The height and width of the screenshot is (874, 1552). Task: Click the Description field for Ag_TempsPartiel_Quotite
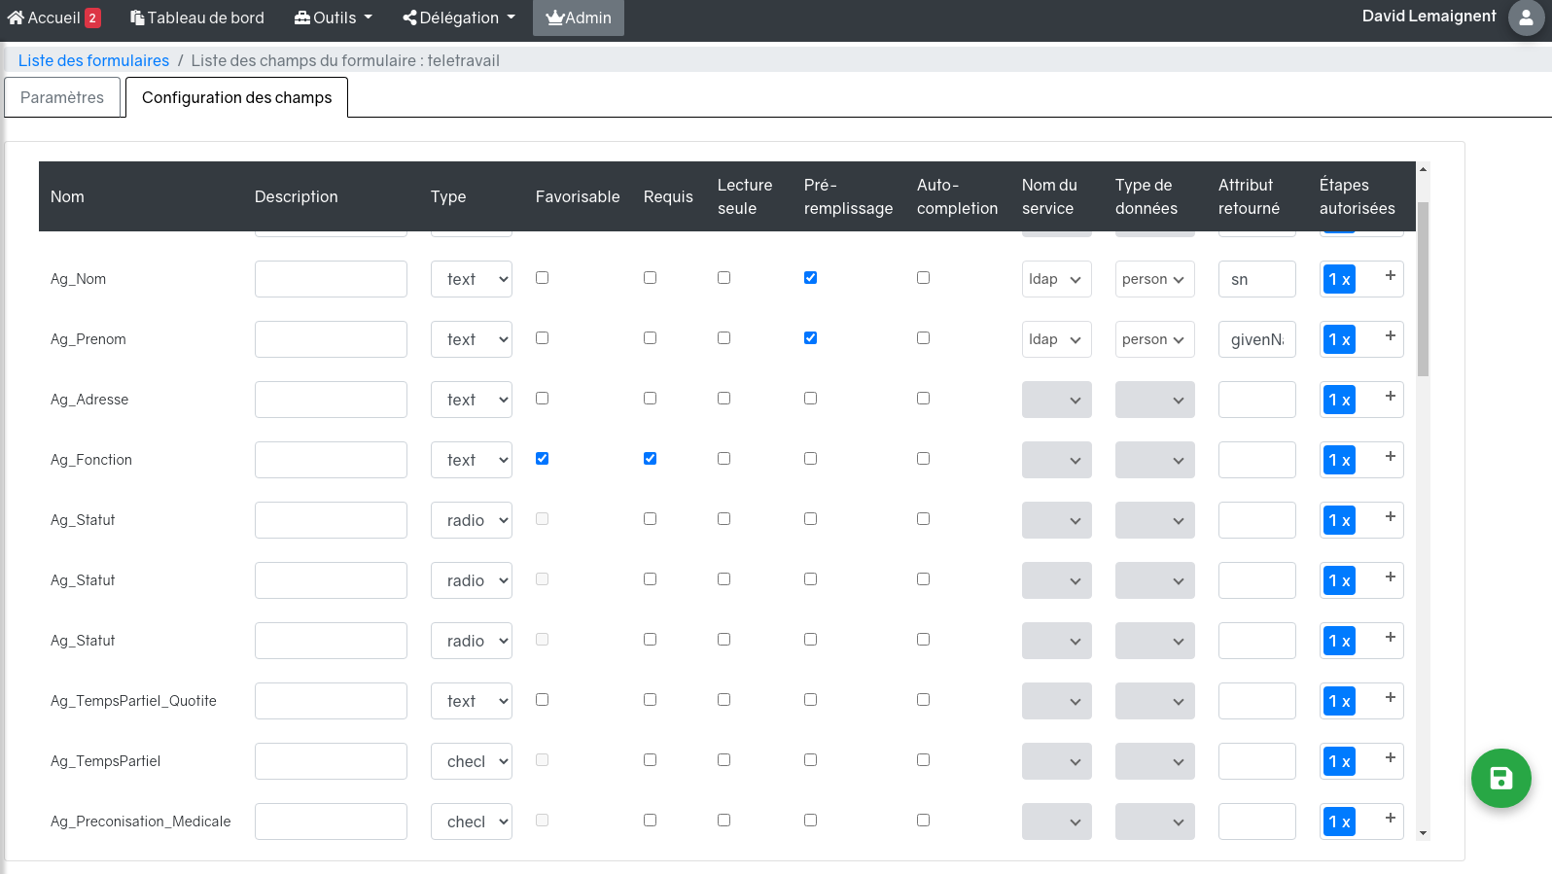[331, 701]
